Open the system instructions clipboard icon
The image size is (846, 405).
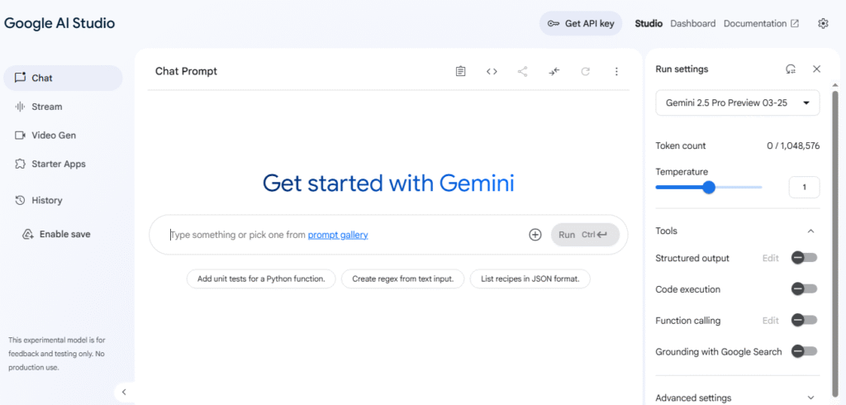pyautogui.click(x=460, y=71)
